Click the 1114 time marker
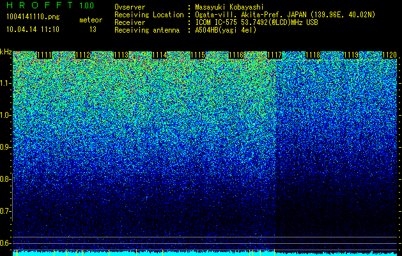 click(x=160, y=55)
